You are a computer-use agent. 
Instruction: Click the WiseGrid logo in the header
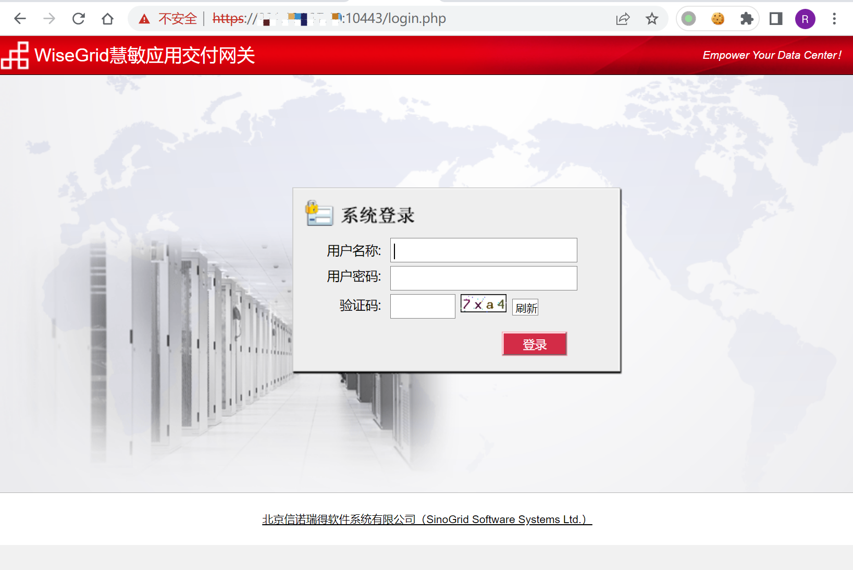click(15, 55)
